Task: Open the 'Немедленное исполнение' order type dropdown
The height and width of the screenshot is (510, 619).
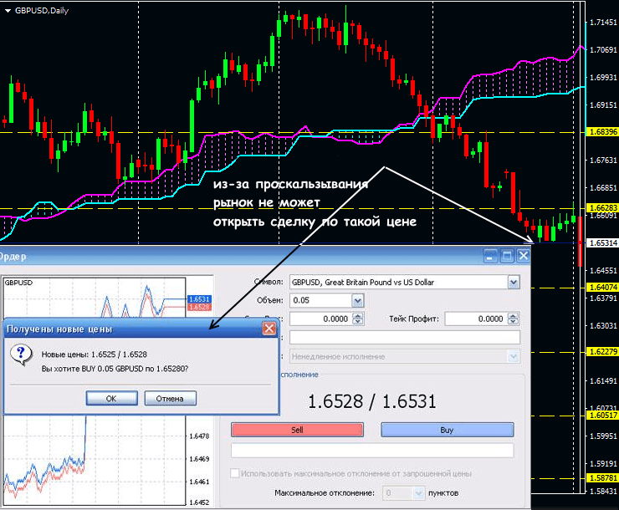Action: (x=513, y=356)
